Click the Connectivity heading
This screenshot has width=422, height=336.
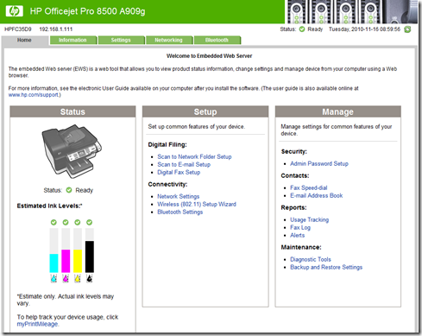point(167,184)
